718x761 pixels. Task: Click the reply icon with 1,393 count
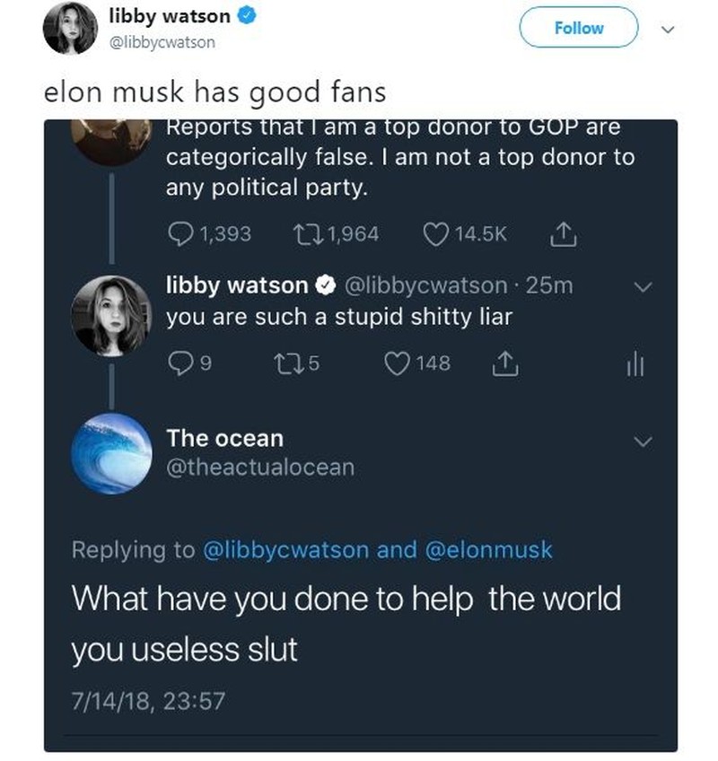[180, 234]
